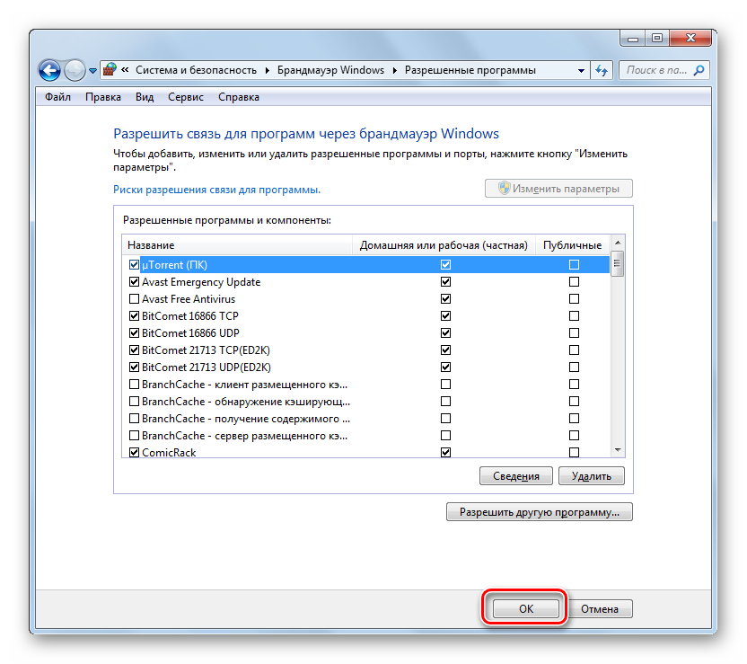This screenshot has width=747, height=664.
Task: Click Разрешить другую программу button
Action: click(539, 512)
